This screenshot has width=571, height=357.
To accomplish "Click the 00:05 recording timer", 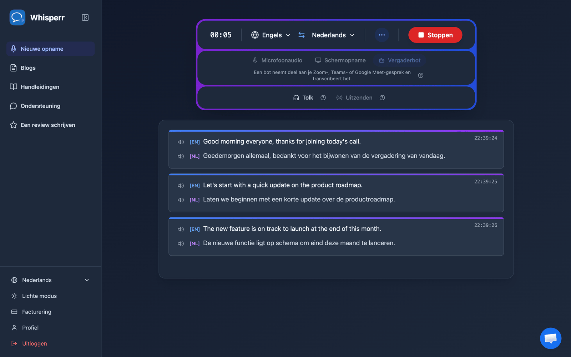I will point(221,35).
